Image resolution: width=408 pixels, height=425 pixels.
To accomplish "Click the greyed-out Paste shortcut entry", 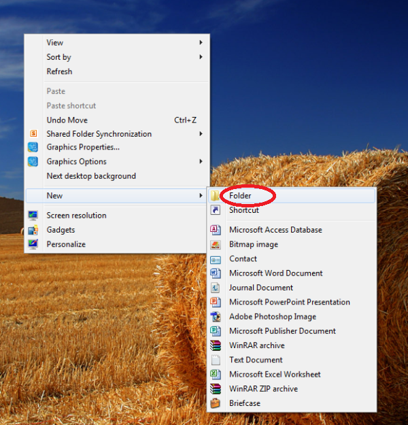I will (x=116, y=105).
